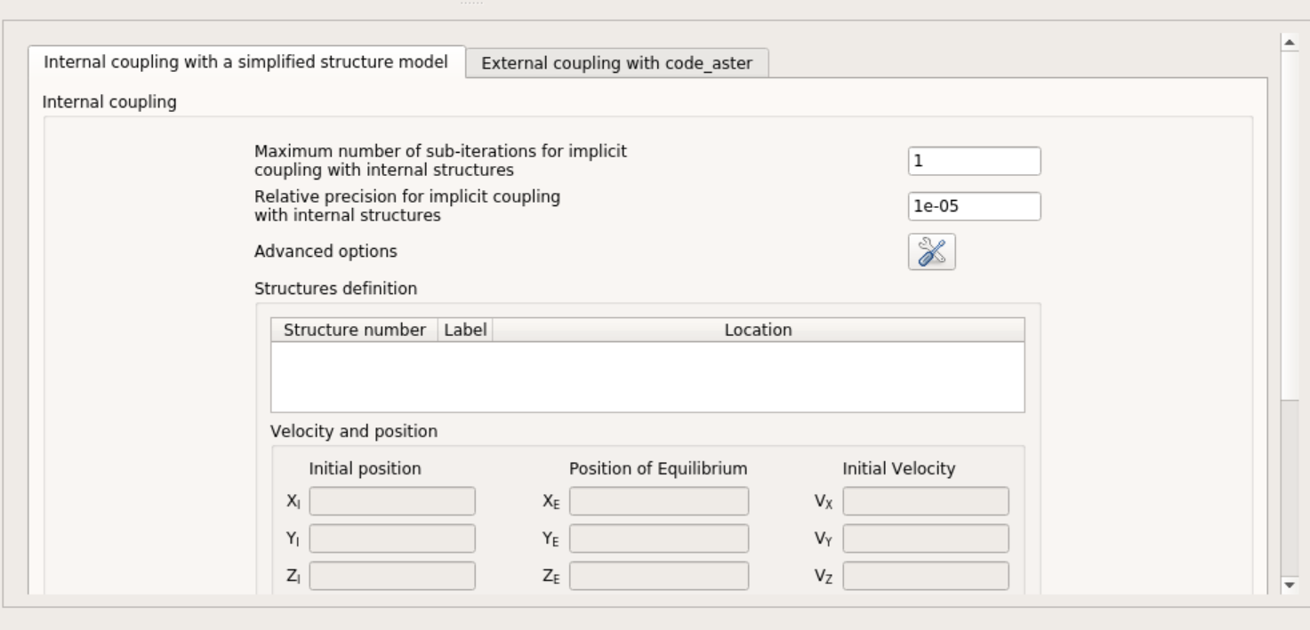This screenshot has height=630, width=1310.
Task: Focus the relative precision input field
Action: pyautogui.click(x=974, y=207)
